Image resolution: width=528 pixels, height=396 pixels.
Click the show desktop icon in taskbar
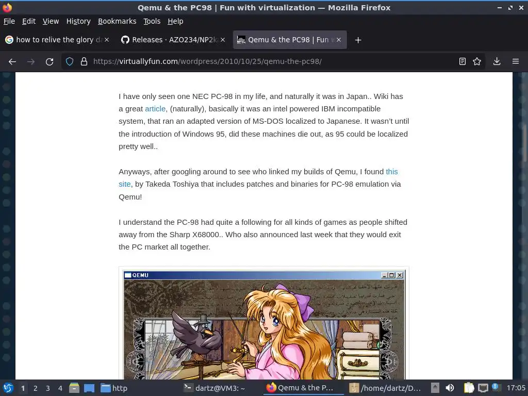[x=89, y=388]
